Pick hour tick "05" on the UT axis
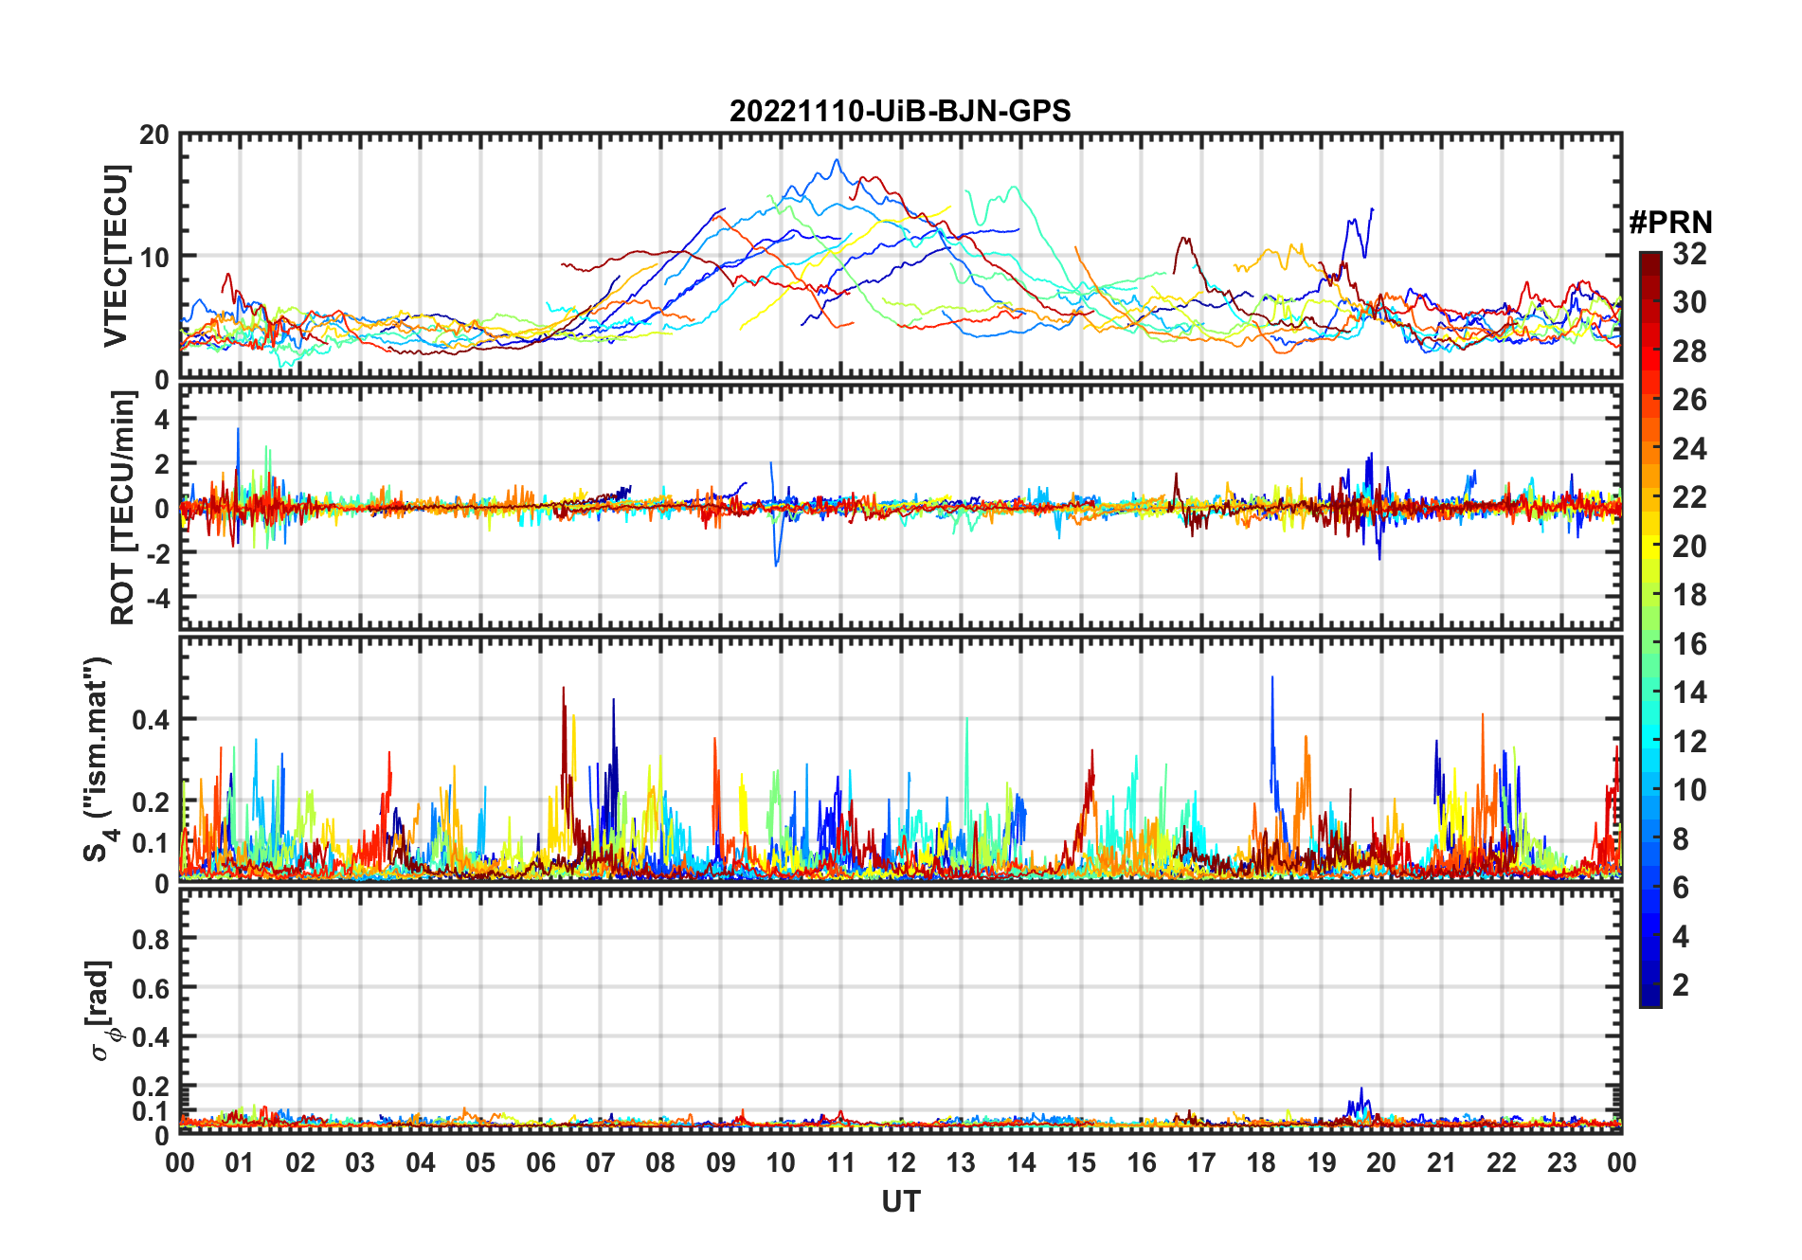 click(480, 1162)
